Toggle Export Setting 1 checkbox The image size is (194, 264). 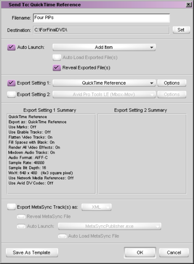click(11, 83)
